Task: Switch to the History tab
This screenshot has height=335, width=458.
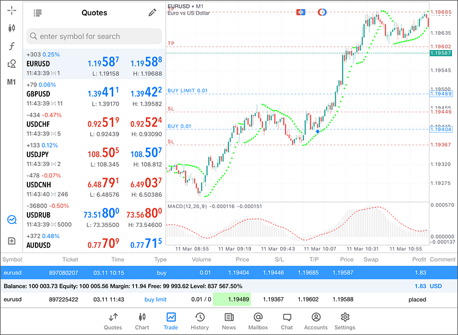Action: [200, 321]
